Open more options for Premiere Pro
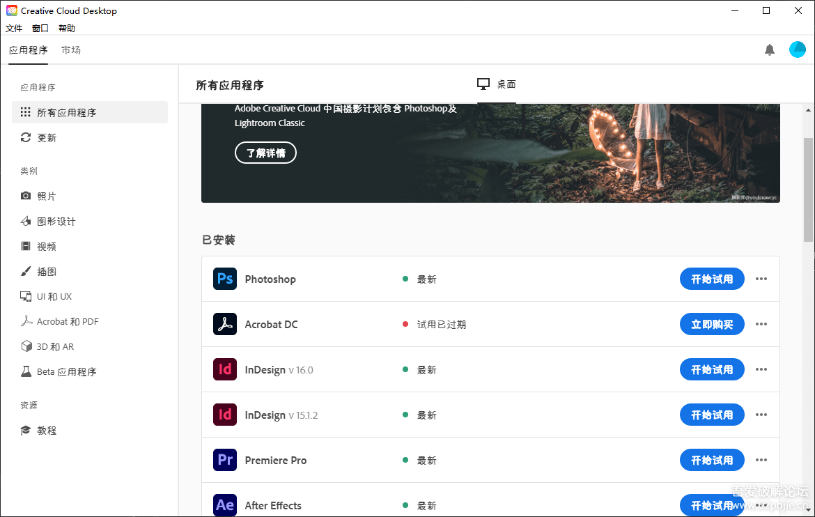Image resolution: width=815 pixels, height=517 pixels. tap(761, 460)
